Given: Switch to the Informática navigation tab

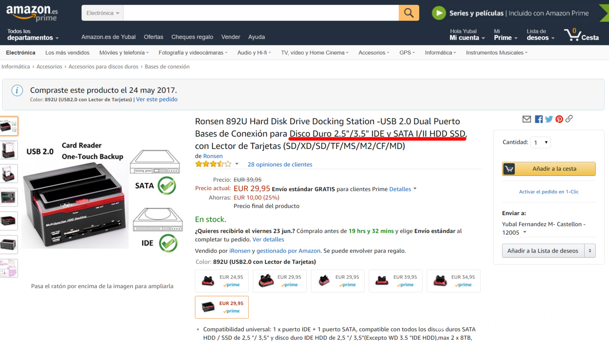Looking at the screenshot, I should pos(438,52).
